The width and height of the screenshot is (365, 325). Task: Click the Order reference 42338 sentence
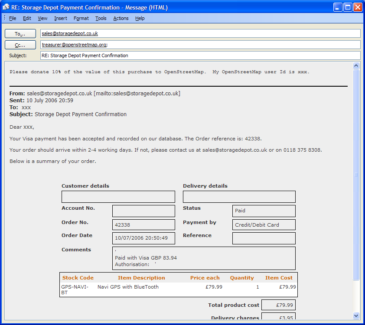(136, 139)
